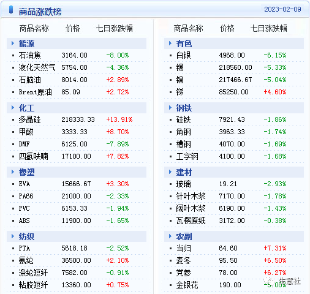Screen dimensions: 310x294
Task: Select 玻璃 commodity name
Action: tap(184, 184)
